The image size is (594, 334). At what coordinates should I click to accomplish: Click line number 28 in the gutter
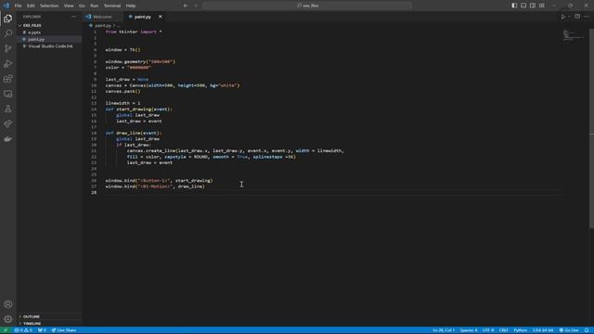point(94,192)
